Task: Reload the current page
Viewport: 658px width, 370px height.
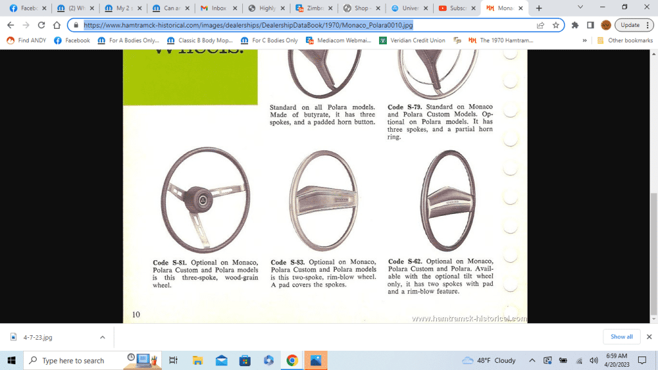Action: 41,25
